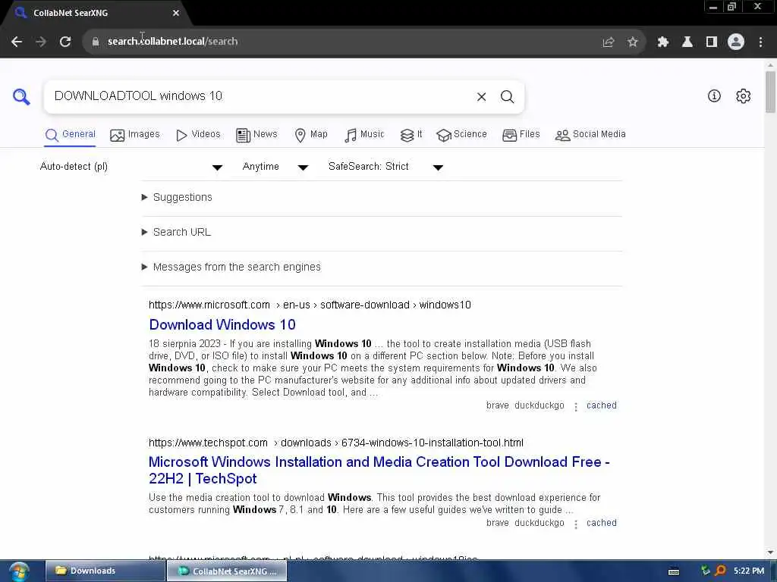Open cached version of TechSpot result
This screenshot has width=777, height=582.
(x=601, y=523)
